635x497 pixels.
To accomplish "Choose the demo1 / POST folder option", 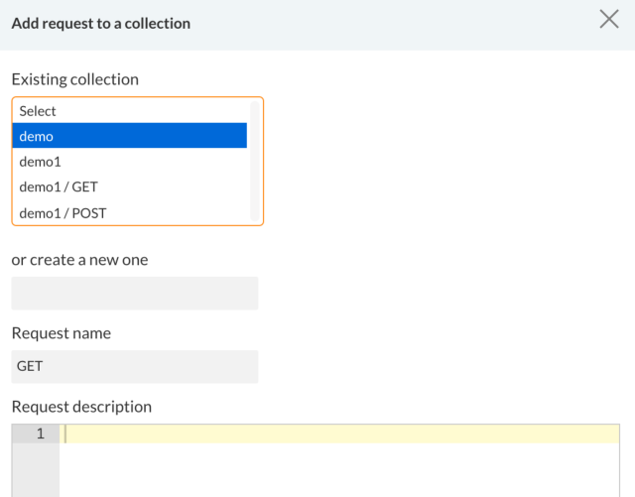I will coord(129,212).
